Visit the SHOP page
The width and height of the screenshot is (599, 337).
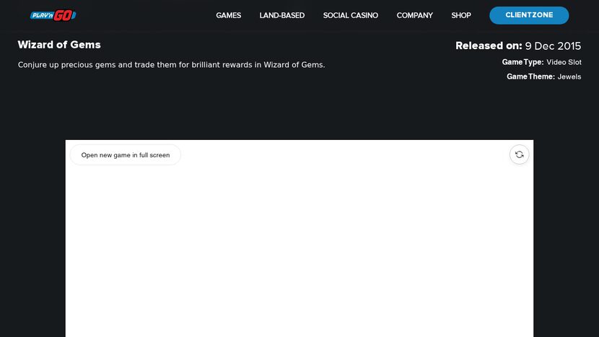tap(460, 15)
